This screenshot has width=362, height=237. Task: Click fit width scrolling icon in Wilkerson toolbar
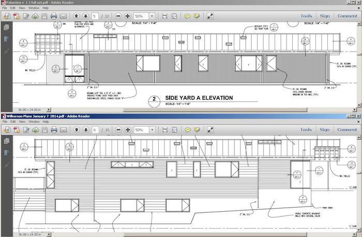[165, 130]
